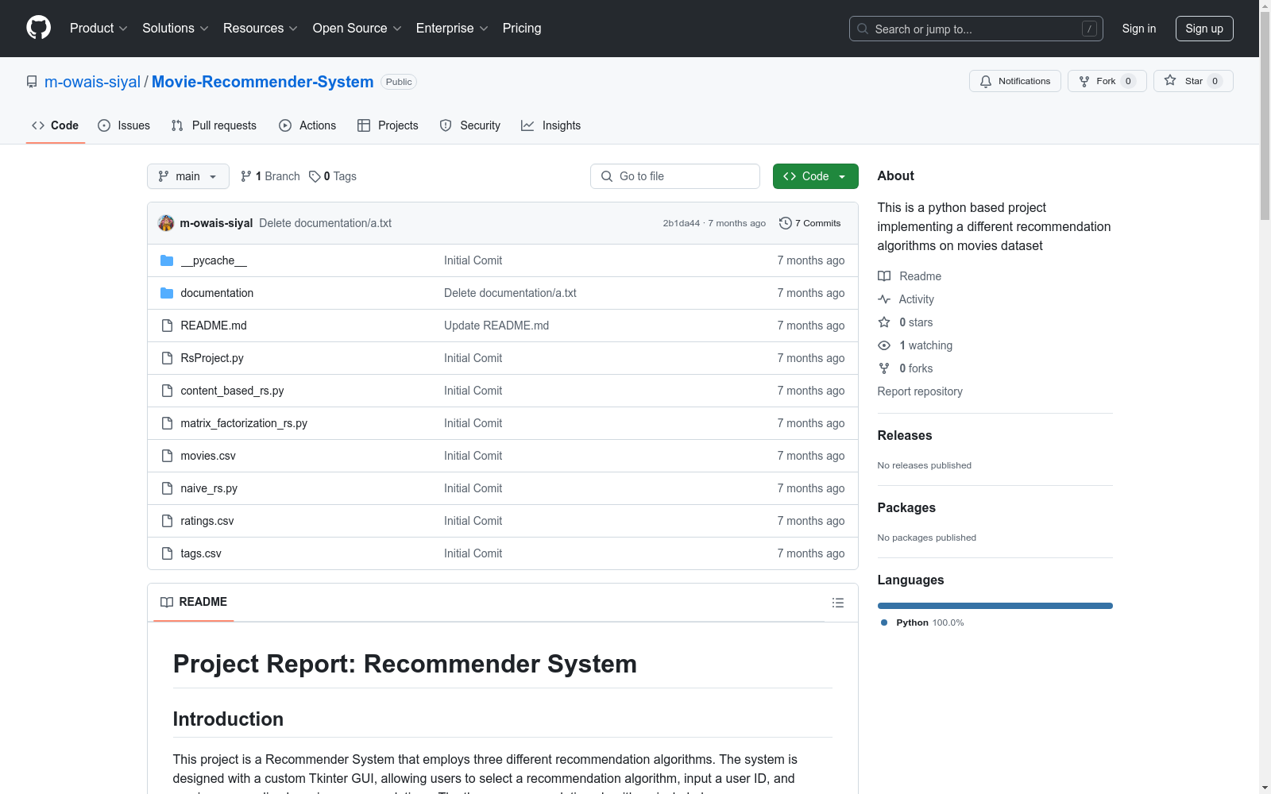
Task: Click Report repository link
Action: 920,391
